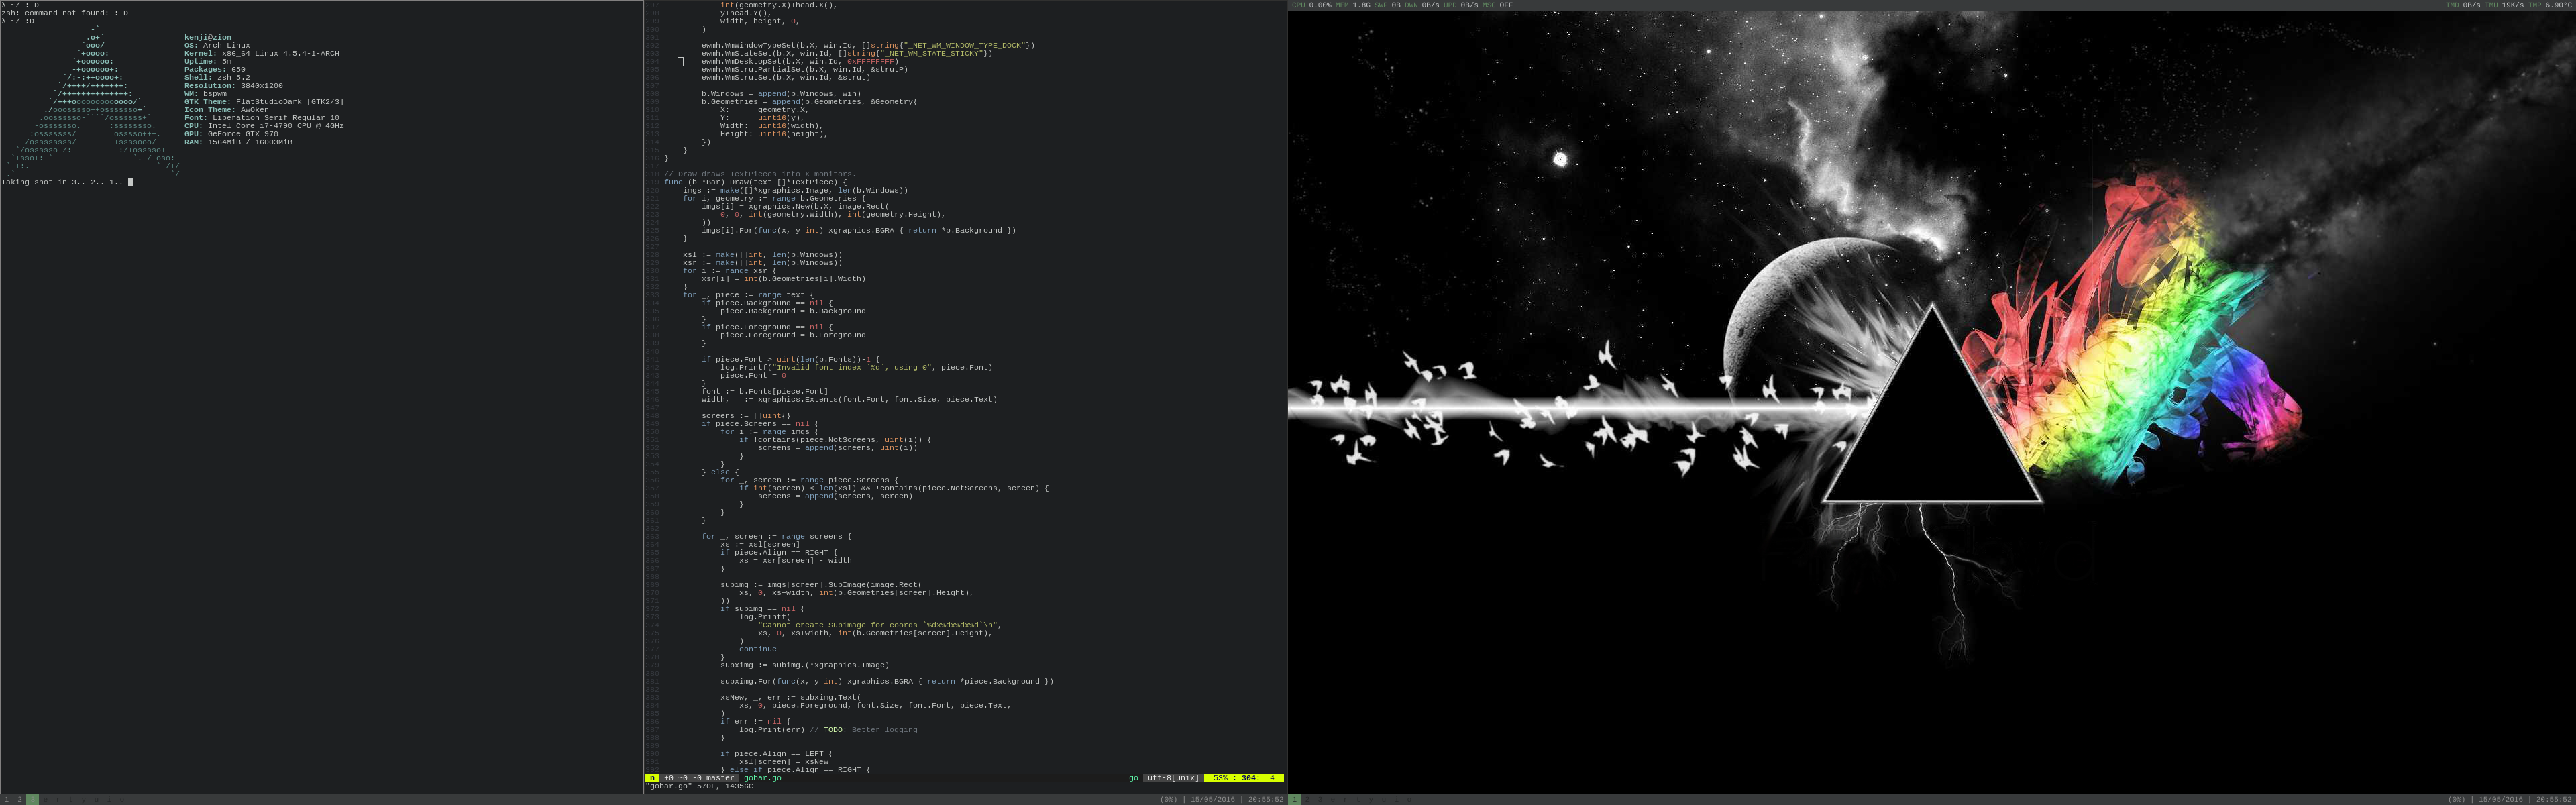Click the UPD upload speed indicator

tap(1460, 5)
